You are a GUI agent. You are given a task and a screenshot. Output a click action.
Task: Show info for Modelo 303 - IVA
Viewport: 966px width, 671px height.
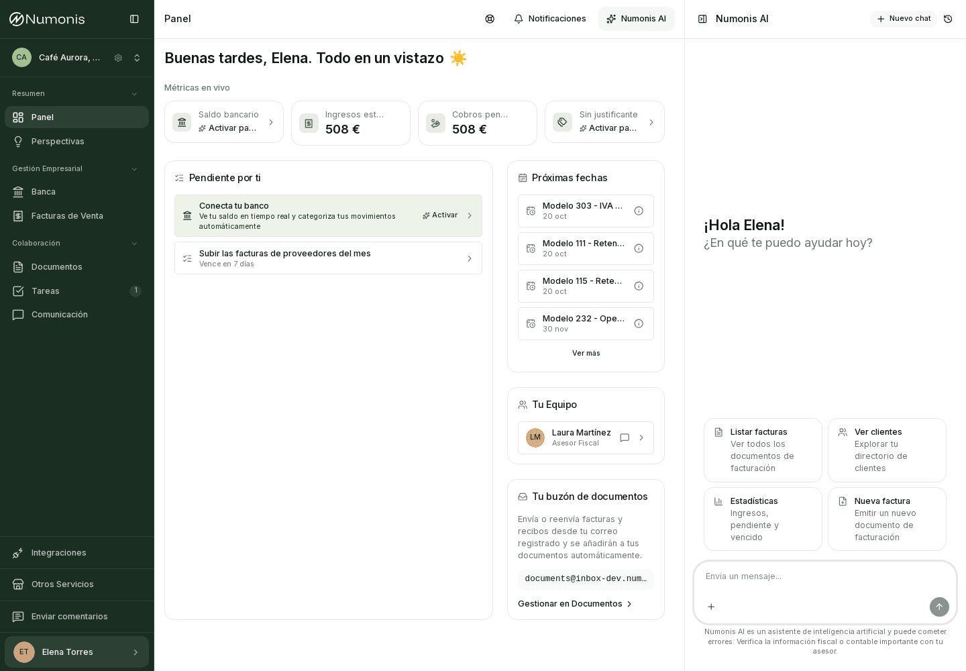coord(639,211)
